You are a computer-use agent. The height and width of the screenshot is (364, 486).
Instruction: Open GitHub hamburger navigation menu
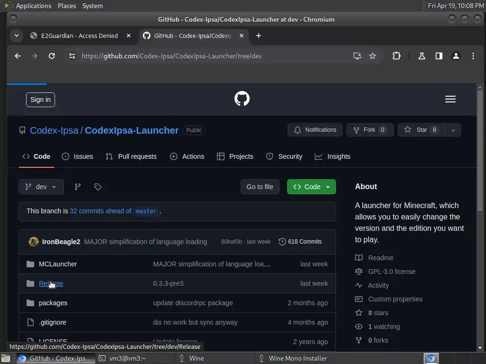pos(450,99)
